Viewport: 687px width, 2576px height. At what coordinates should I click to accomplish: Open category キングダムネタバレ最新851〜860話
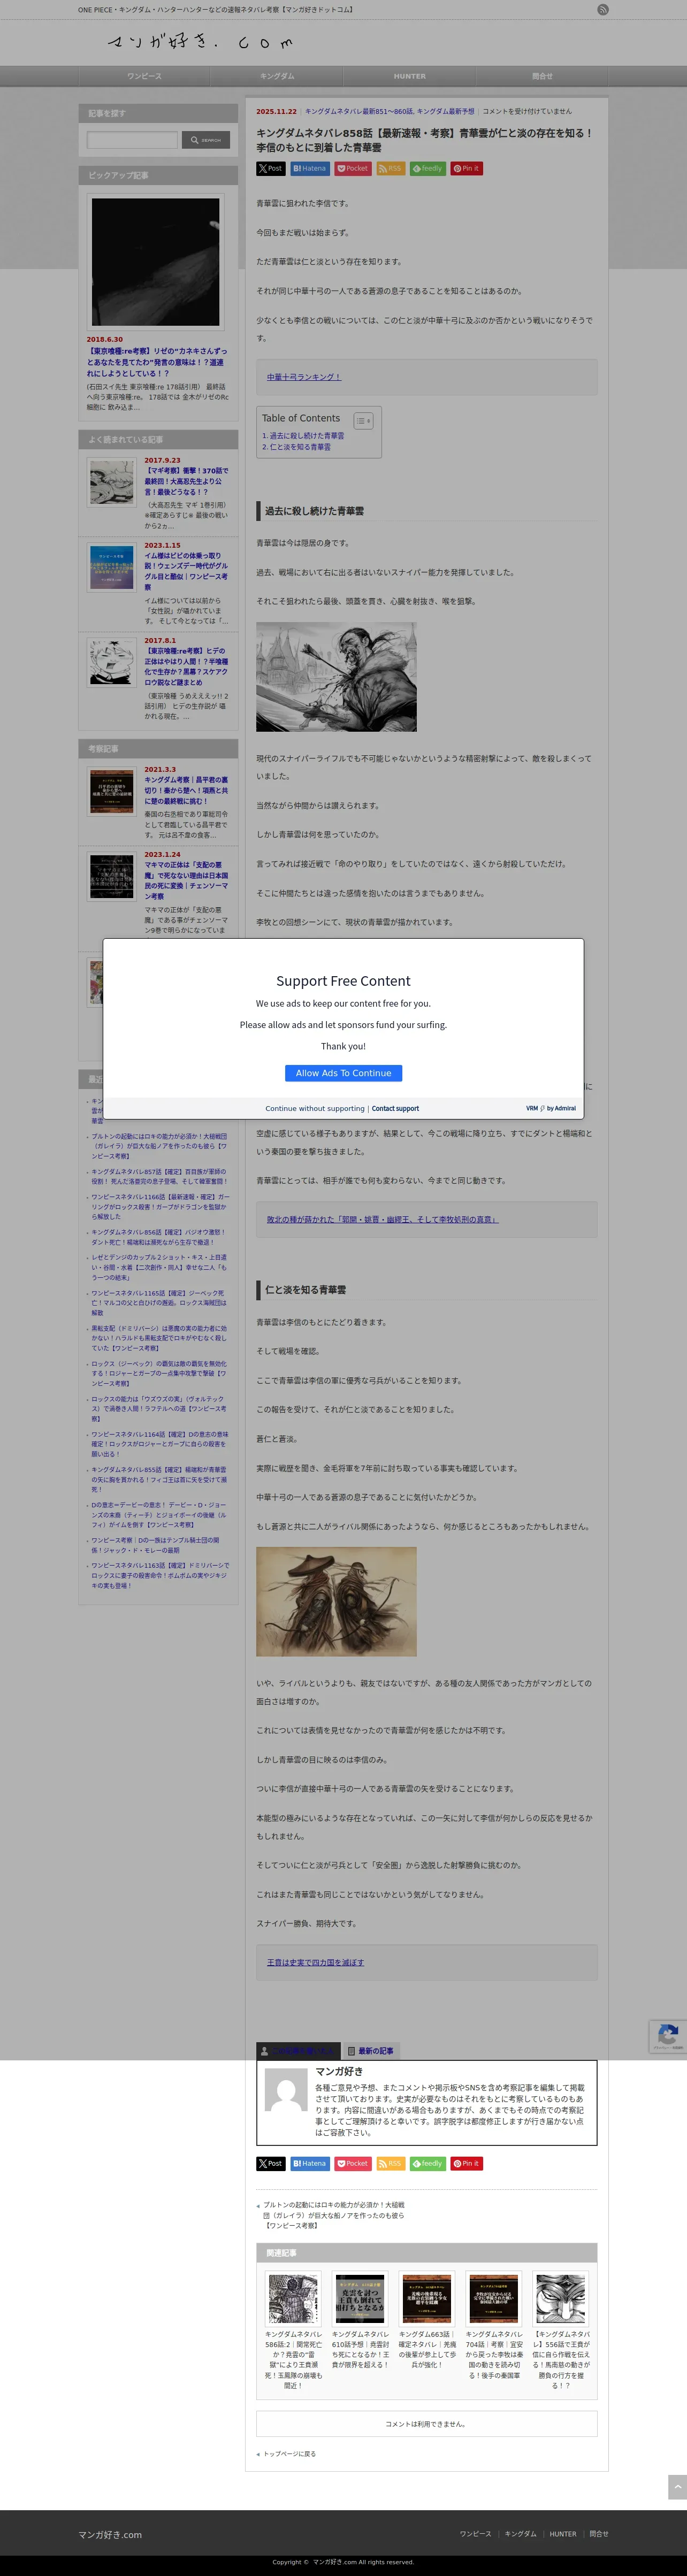tap(359, 111)
